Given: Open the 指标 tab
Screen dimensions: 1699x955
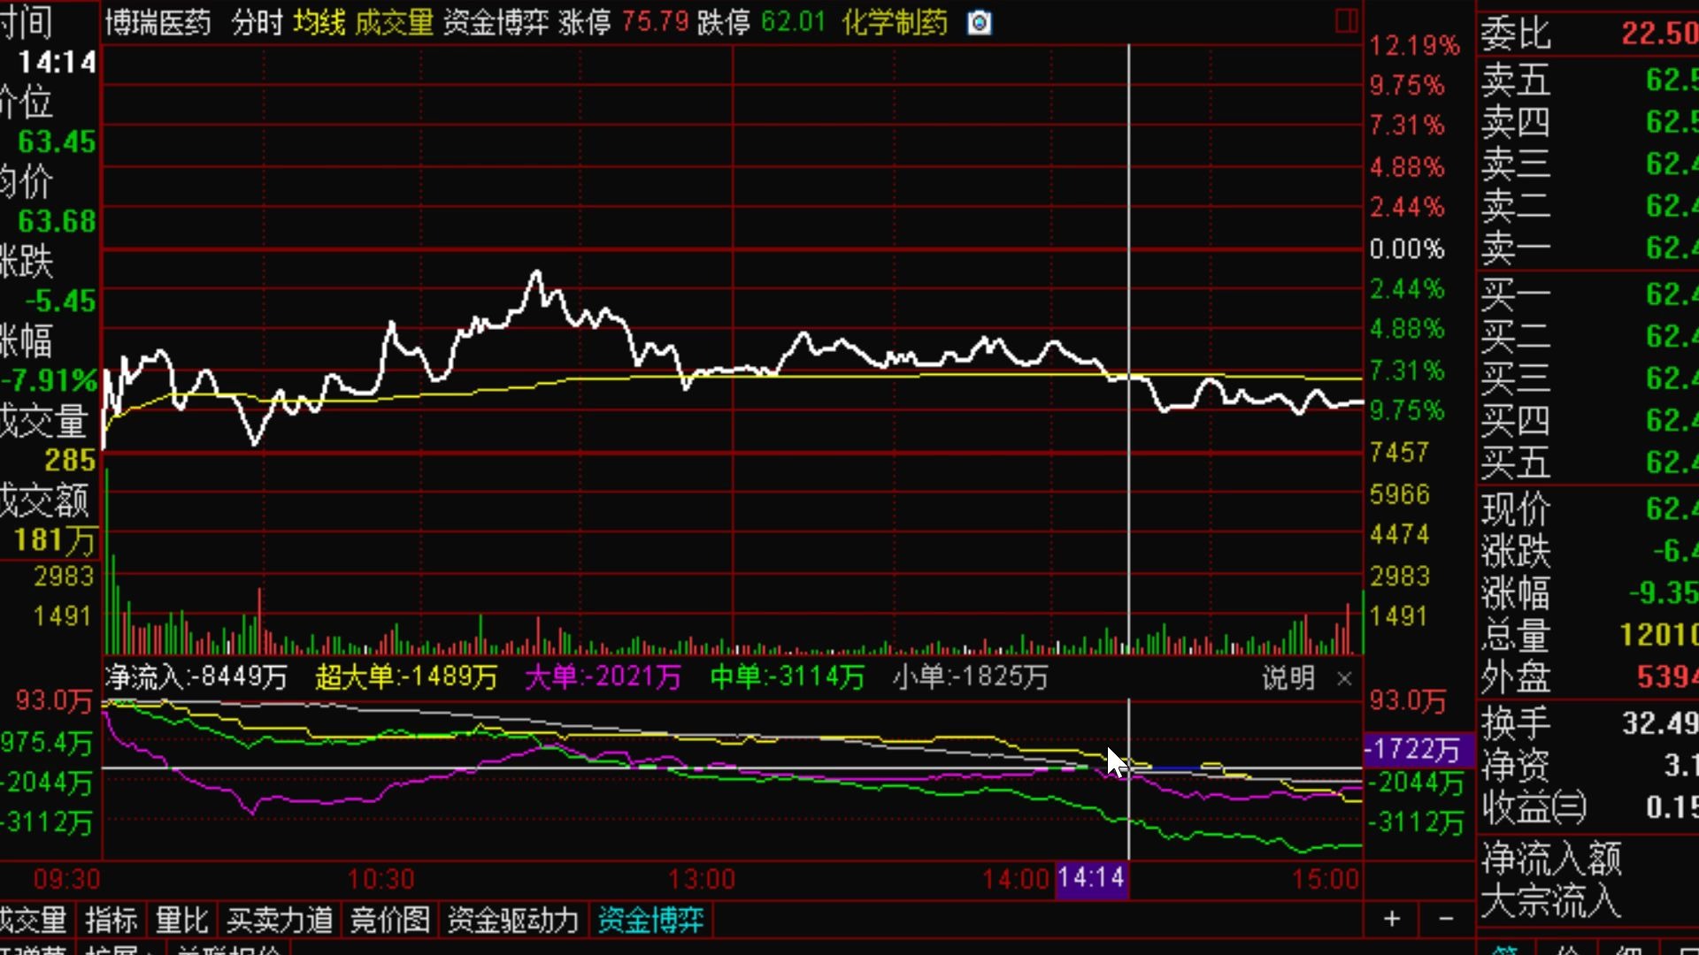Looking at the screenshot, I should (111, 920).
